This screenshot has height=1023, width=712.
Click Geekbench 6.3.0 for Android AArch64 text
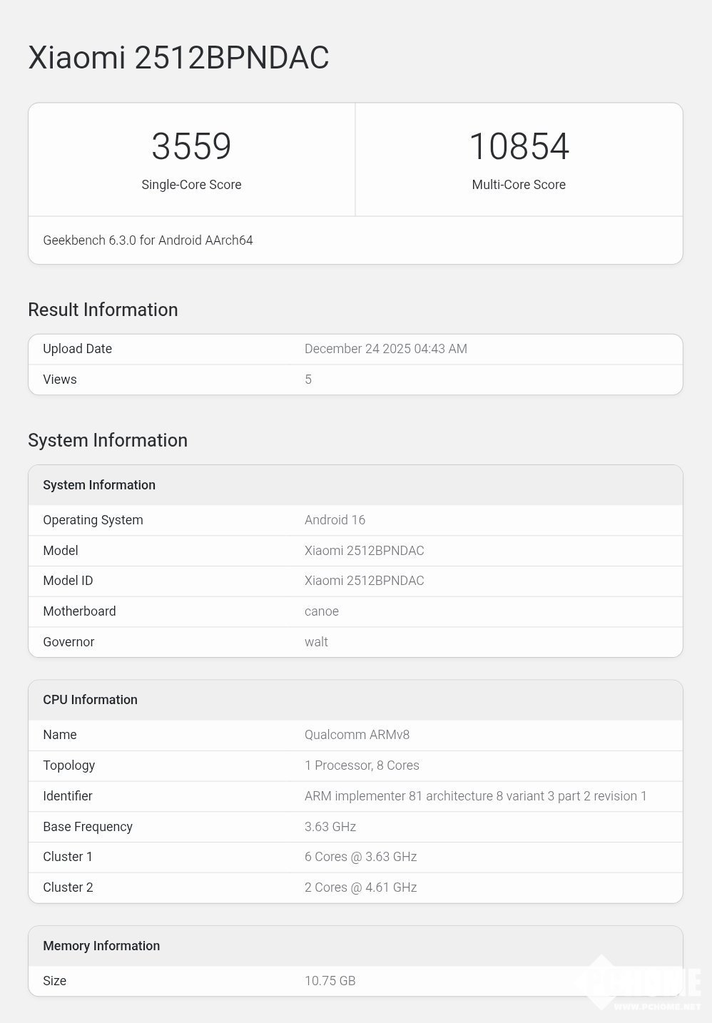coord(148,240)
